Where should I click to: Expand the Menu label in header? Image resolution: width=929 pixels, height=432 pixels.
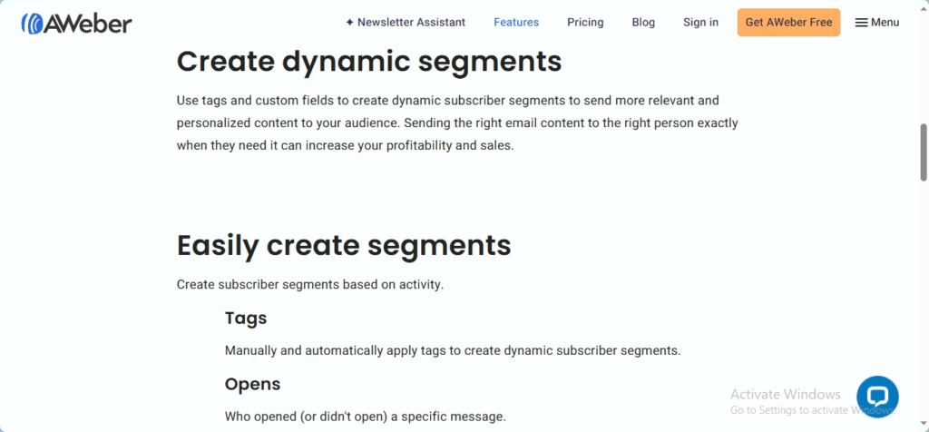coord(885,23)
